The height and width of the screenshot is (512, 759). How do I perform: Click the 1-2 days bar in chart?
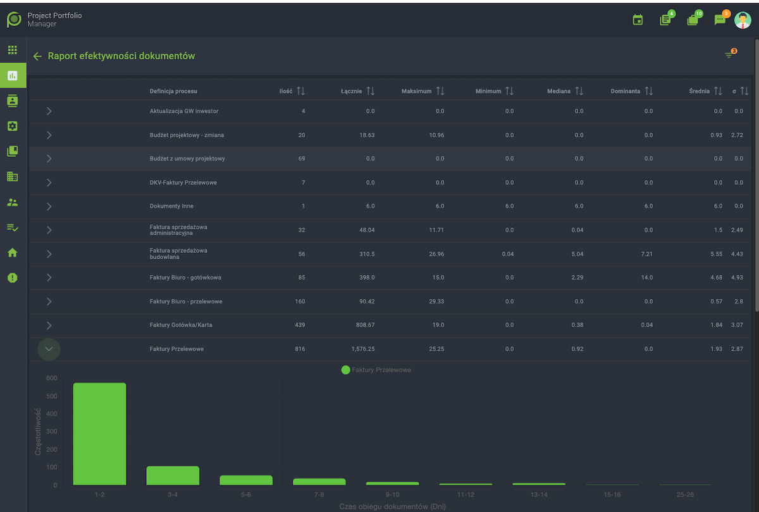tap(99, 434)
